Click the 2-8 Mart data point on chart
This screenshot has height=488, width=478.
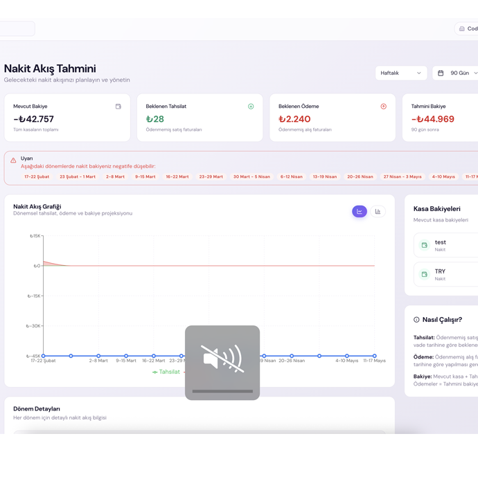[x=98, y=356]
